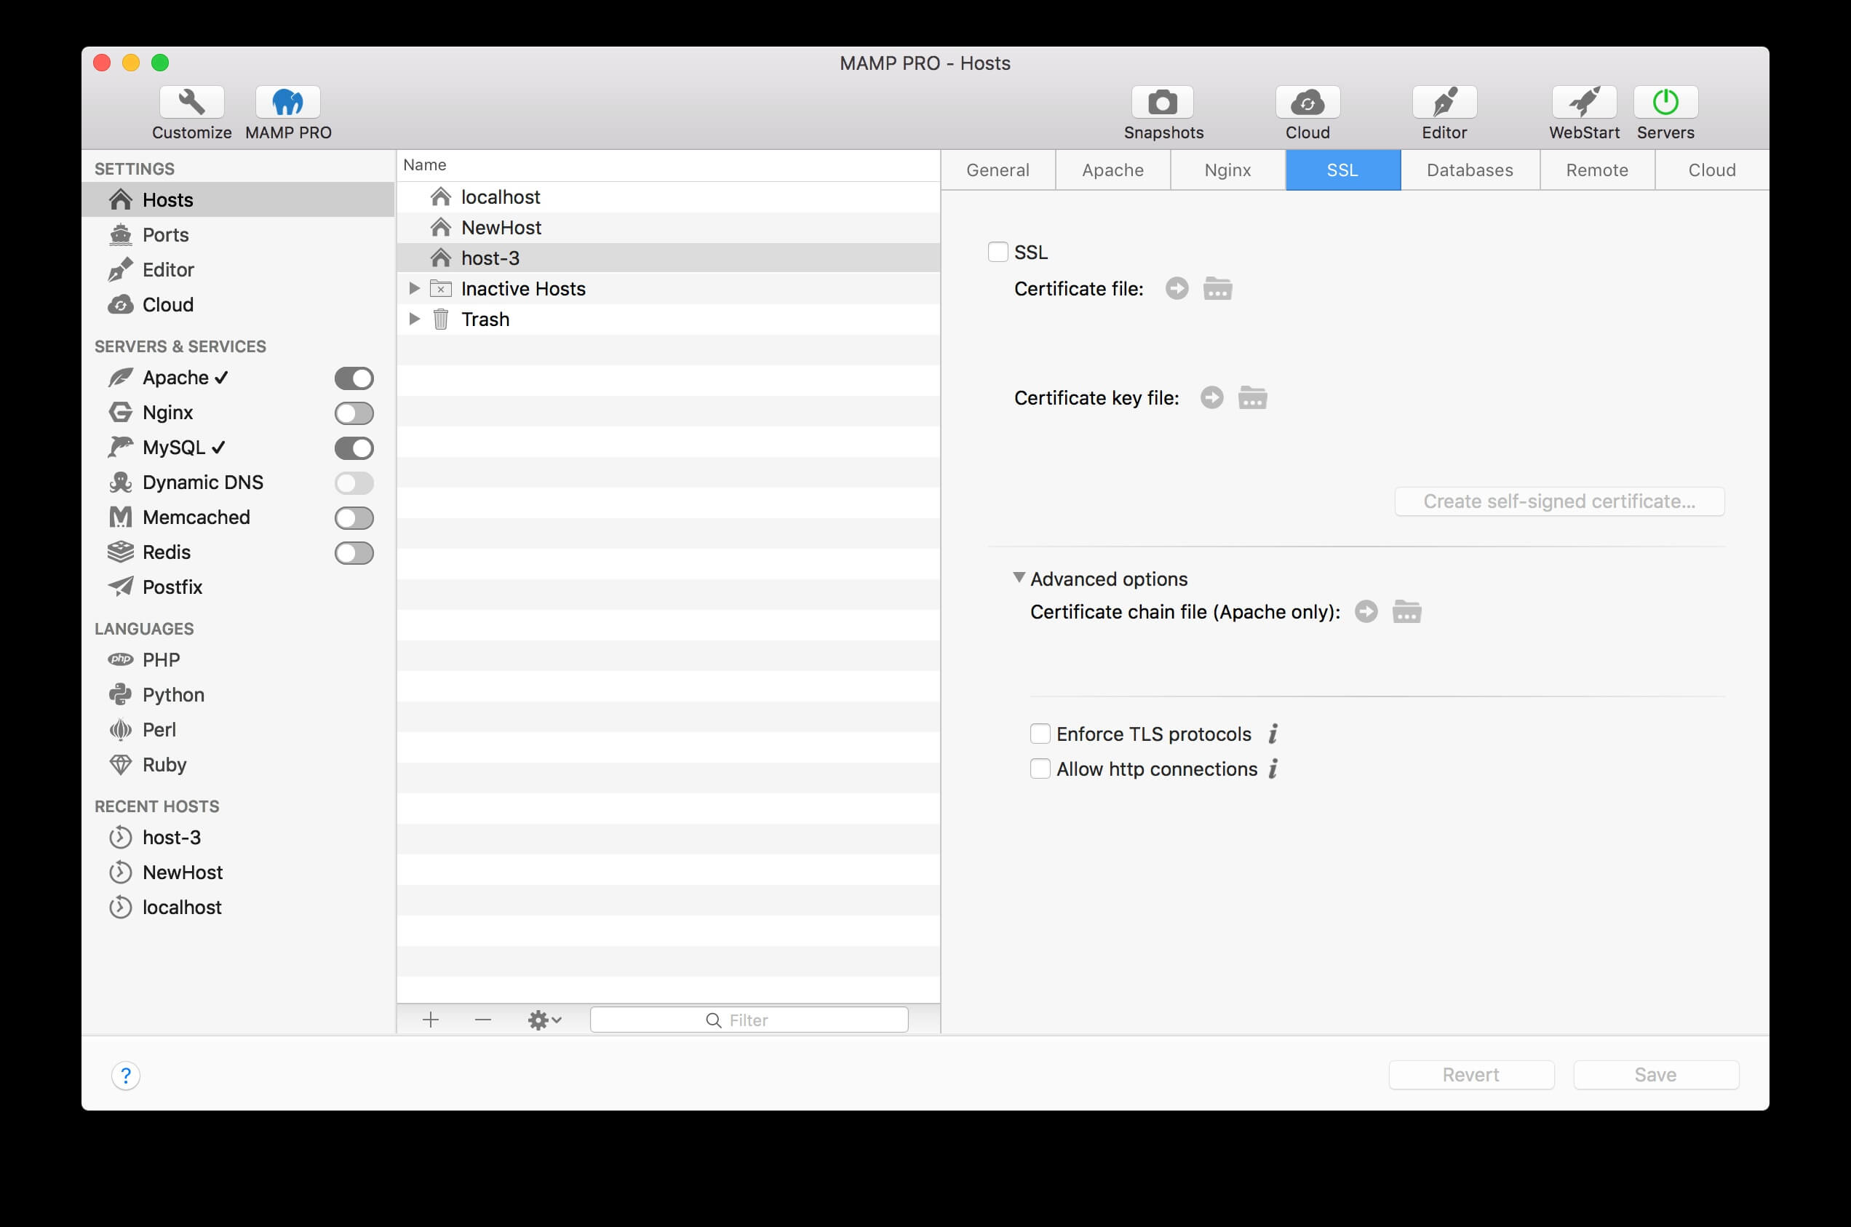The height and width of the screenshot is (1227, 1851).
Task: Collapse Advanced options disclosure triangle
Action: coord(1019,578)
